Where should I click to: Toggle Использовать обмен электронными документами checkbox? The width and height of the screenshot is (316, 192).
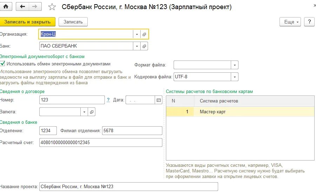tap(2, 64)
